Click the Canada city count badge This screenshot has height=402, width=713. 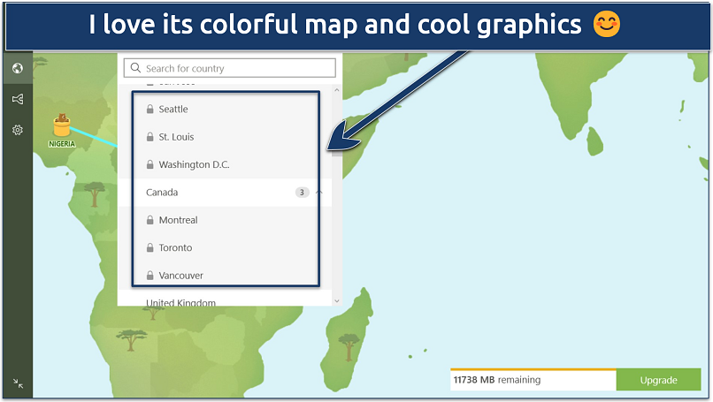pos(302,193)
